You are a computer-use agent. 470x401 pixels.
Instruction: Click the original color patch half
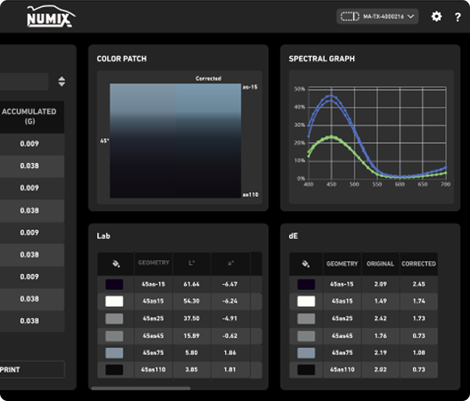(143, 140)
